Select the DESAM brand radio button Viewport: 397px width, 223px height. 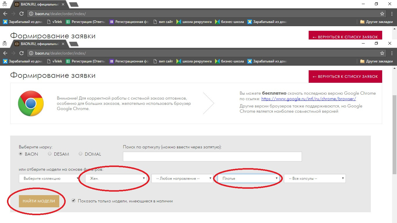(50, 154)
